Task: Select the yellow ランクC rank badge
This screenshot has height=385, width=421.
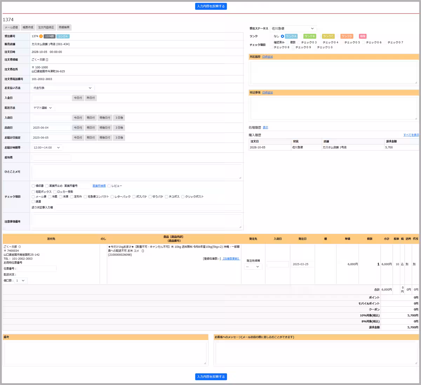Action: pyautogui.click(x=328, y=36)
